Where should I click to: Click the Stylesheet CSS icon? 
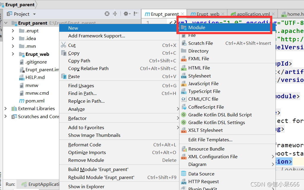(184, 76)
